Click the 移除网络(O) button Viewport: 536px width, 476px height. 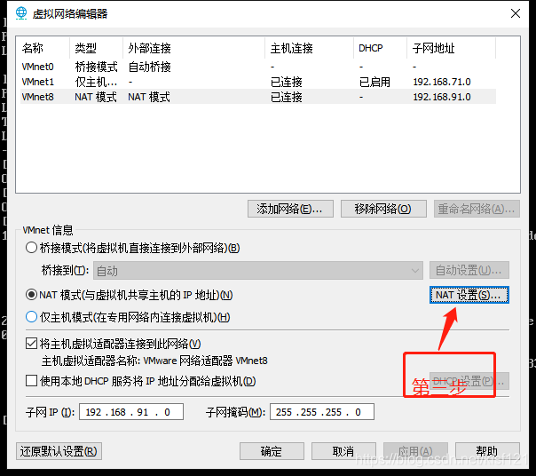click(x=383, y=209)
